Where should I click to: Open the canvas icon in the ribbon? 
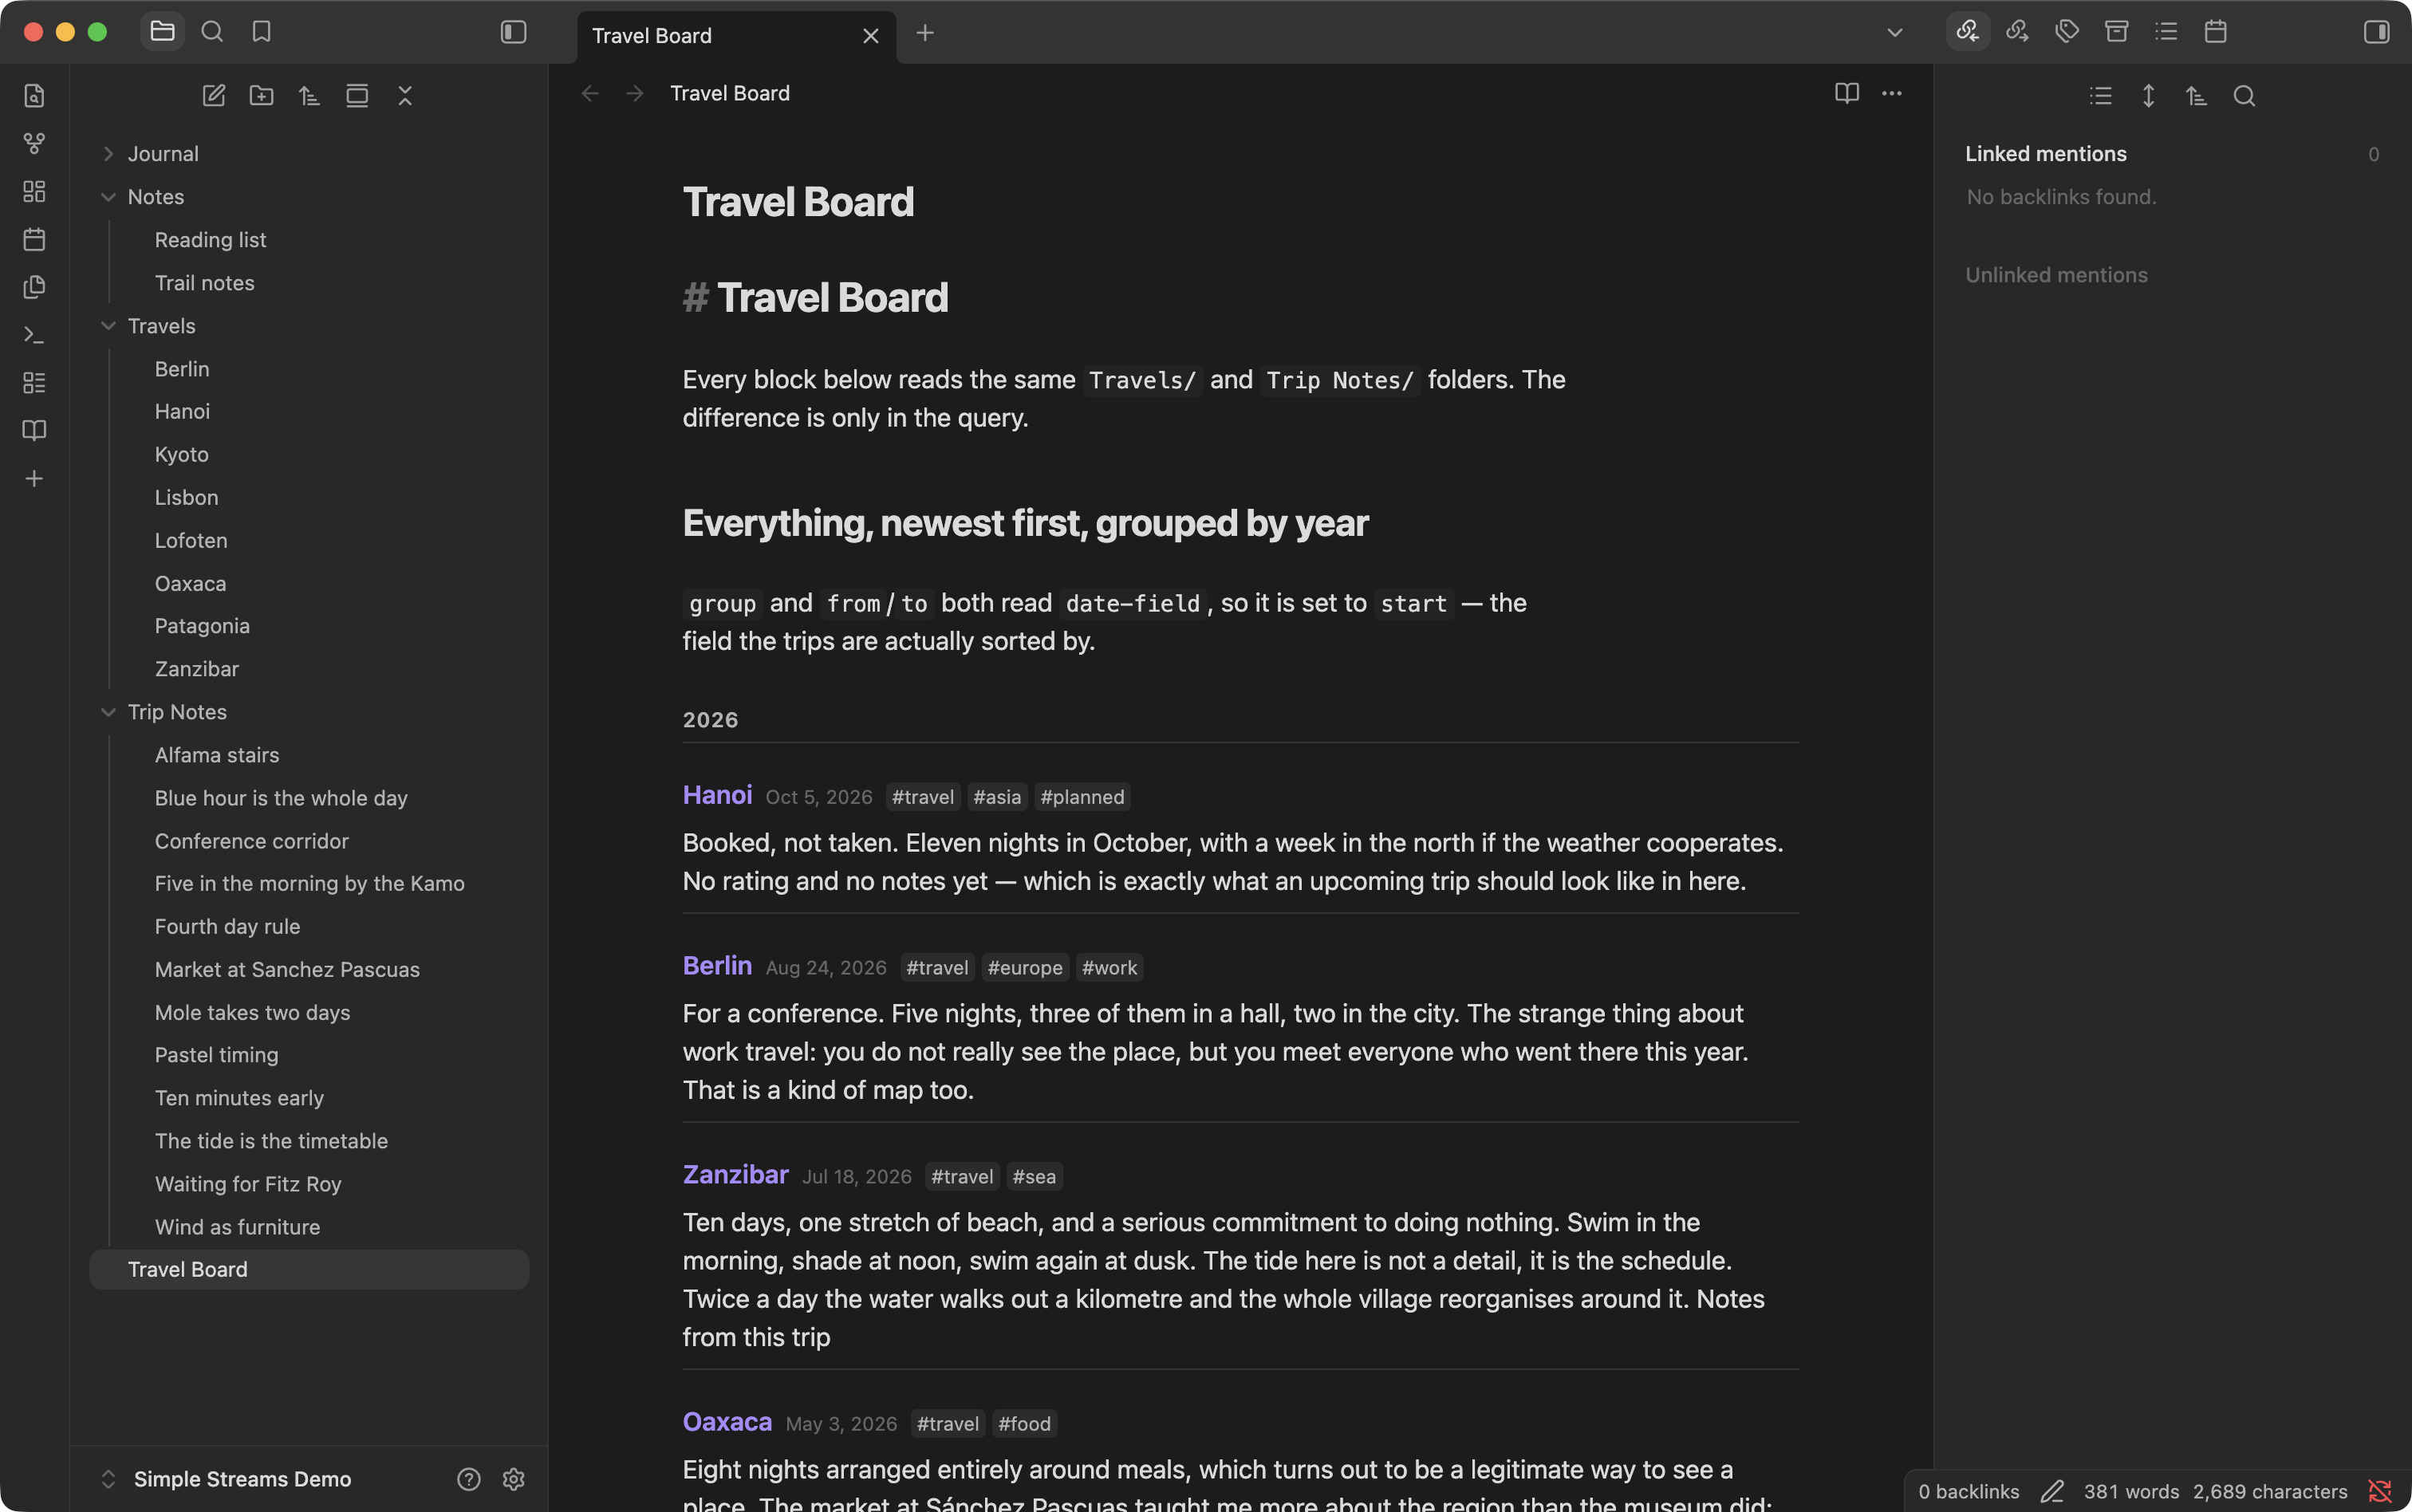coord(34,191)
